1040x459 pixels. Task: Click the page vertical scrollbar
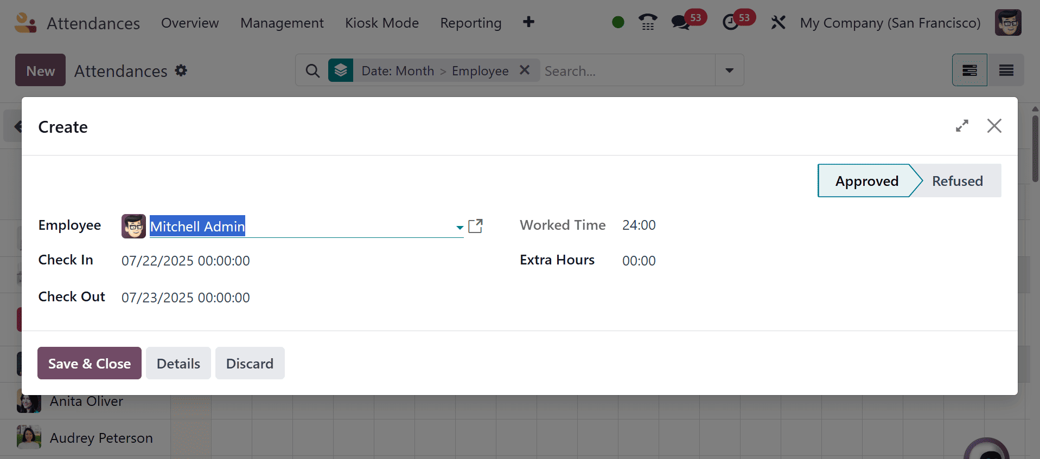tap(1035, 149)
